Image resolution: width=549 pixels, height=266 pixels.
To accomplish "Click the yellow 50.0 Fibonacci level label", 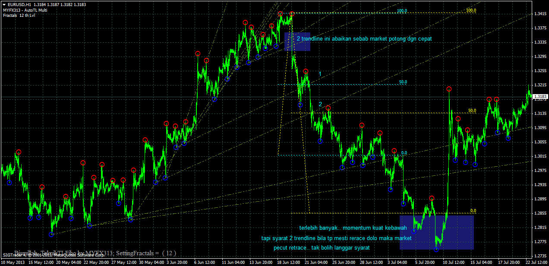I will tap(472, 111).
